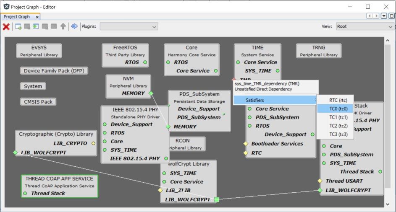Click the red X delete component icon
396x212 pixels.
pyautogui.click(x=6, y=26)
